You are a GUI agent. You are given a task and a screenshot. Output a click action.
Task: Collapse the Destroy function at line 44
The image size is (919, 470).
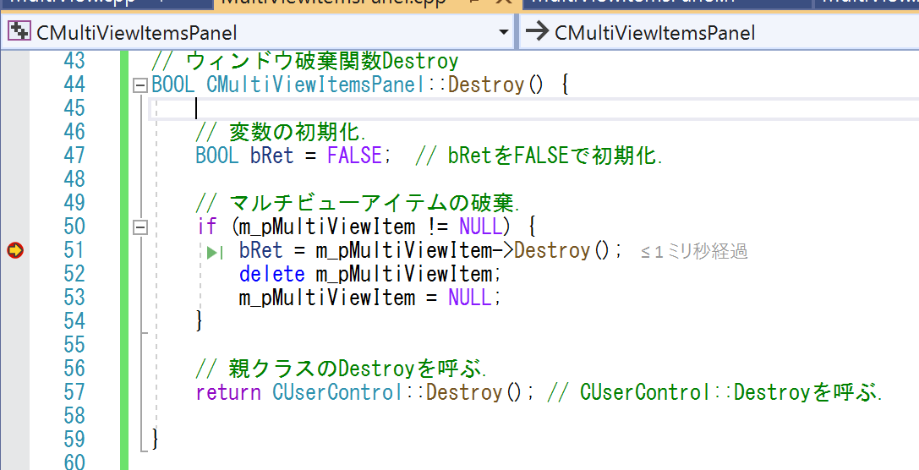point(140,86)
